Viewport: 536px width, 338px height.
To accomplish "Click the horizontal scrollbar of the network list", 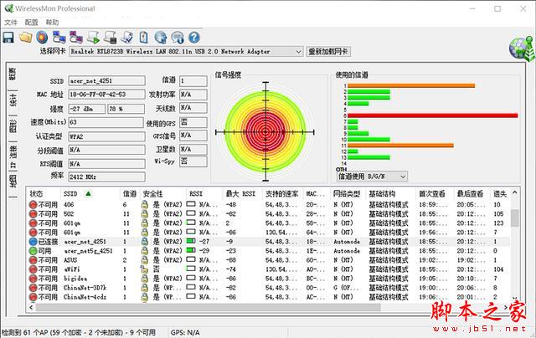I will [x=209, y=307].
